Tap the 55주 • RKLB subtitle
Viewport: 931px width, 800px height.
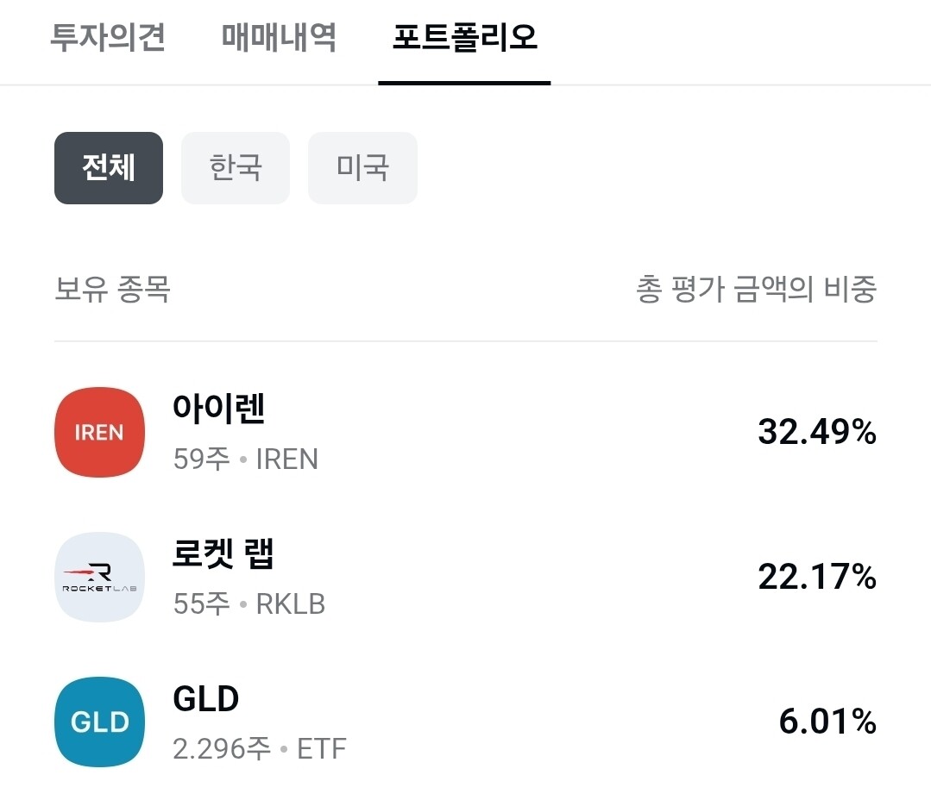pos(249,604)
